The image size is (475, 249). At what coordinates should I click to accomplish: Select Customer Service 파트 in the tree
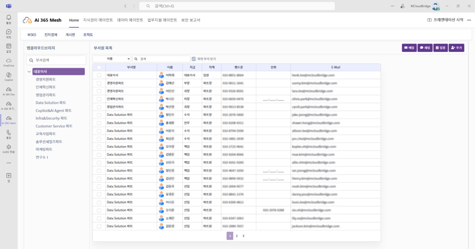pyautogui.click(x=54, y=126)
